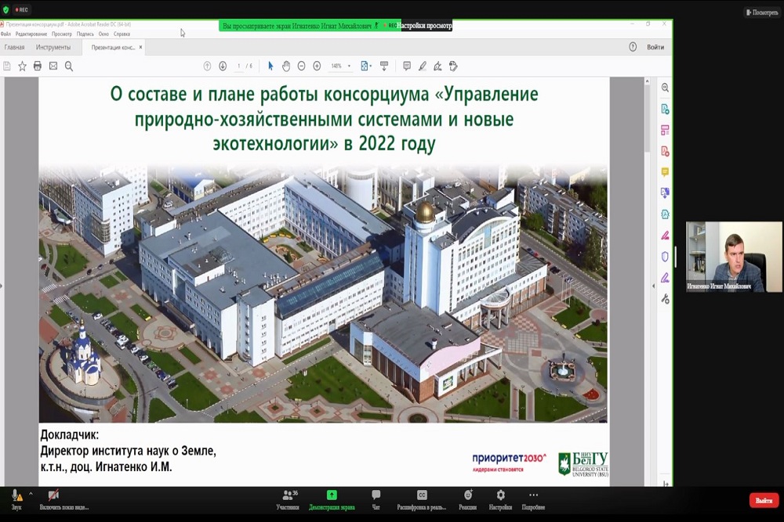The image size is (784, 522).
Task: Open the 148% zoom level dropdown
Action: point(340,67)
